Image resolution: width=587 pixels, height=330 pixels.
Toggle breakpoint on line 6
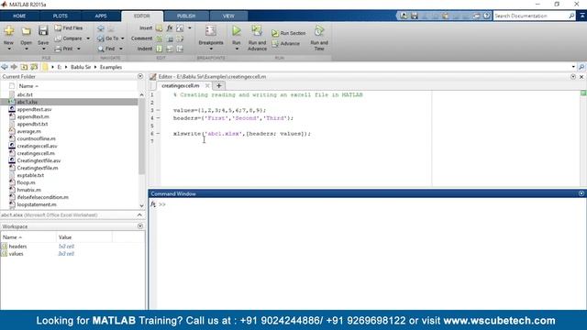coord(158,133)
